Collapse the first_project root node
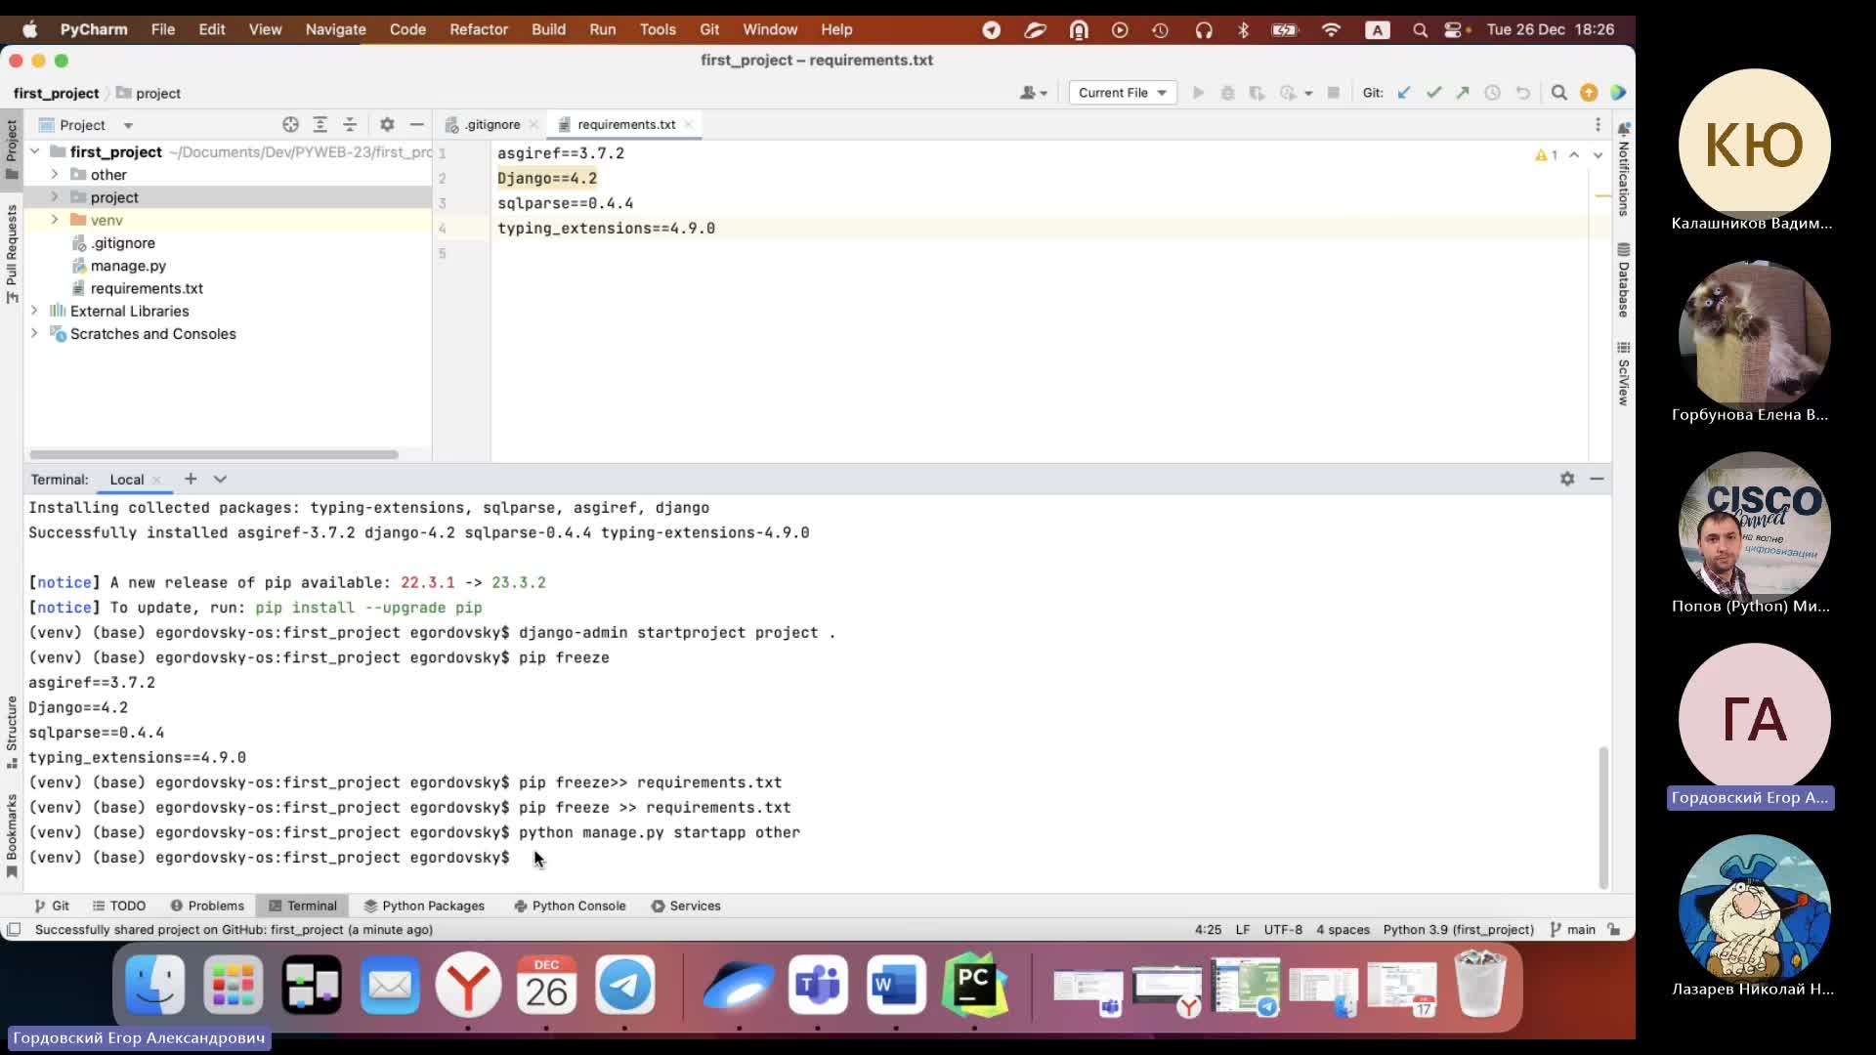 click(x=34, y=151)
